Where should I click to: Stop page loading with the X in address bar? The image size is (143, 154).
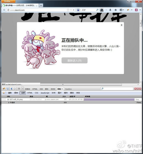click(x=74, y=10)
